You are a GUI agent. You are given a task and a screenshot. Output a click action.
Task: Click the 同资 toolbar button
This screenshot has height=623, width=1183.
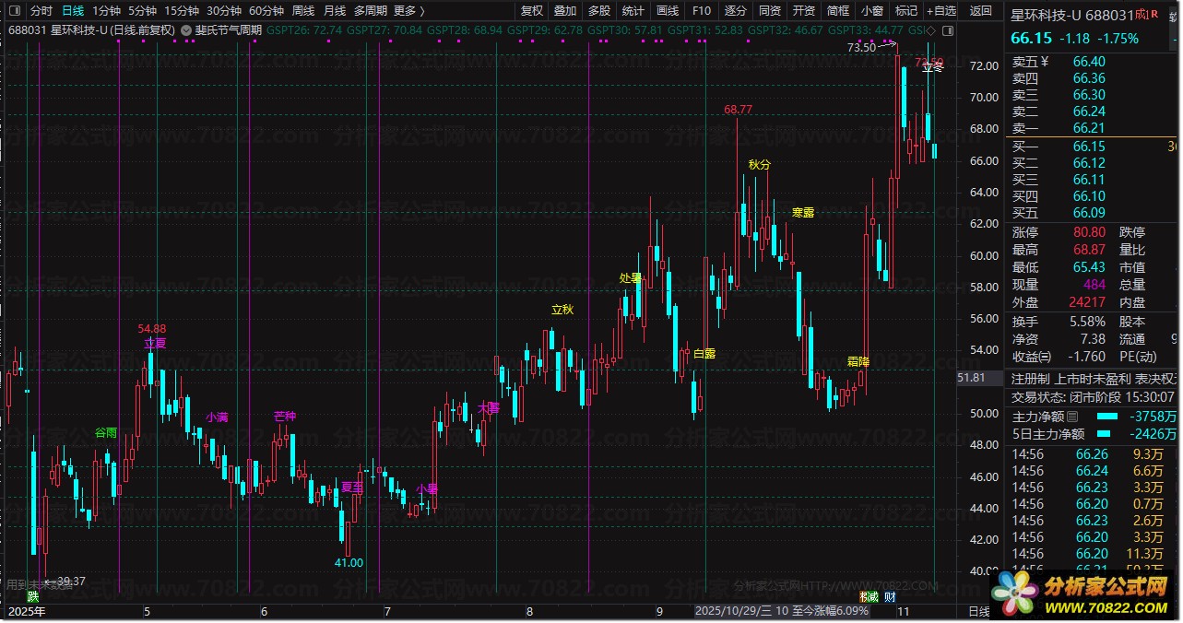(770, 11)
